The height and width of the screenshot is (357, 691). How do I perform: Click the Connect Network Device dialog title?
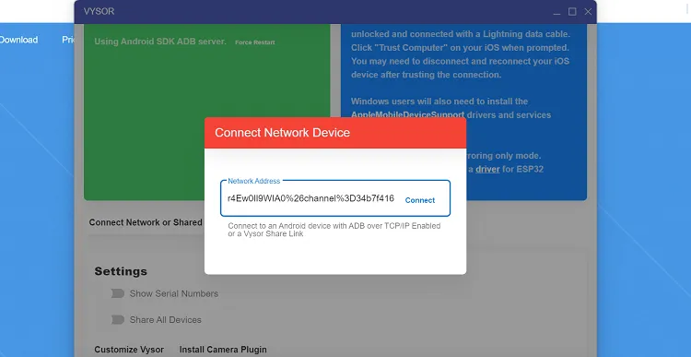click(282, 133)
